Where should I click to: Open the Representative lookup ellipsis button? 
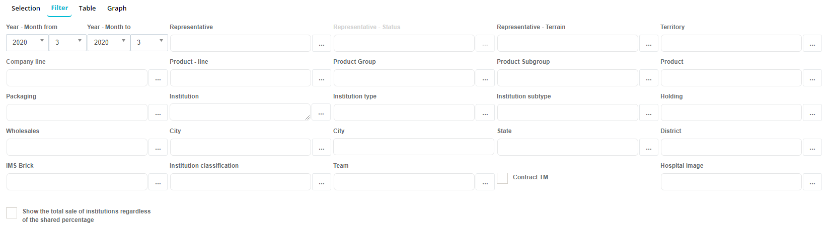click(321, 44)
